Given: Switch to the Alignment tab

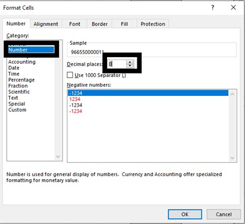Looking at the screenshot, I should point(46,24).
